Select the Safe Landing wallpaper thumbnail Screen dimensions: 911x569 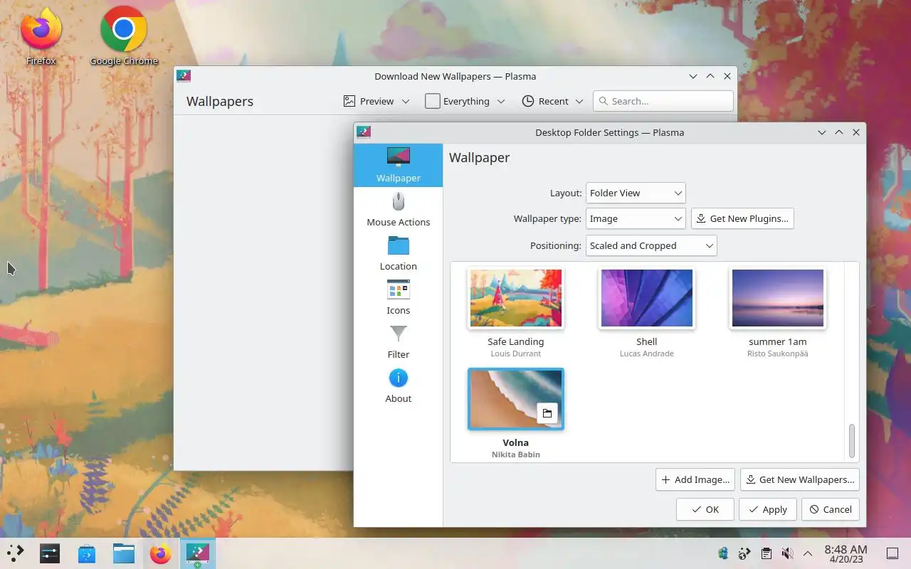pos(516,298)
